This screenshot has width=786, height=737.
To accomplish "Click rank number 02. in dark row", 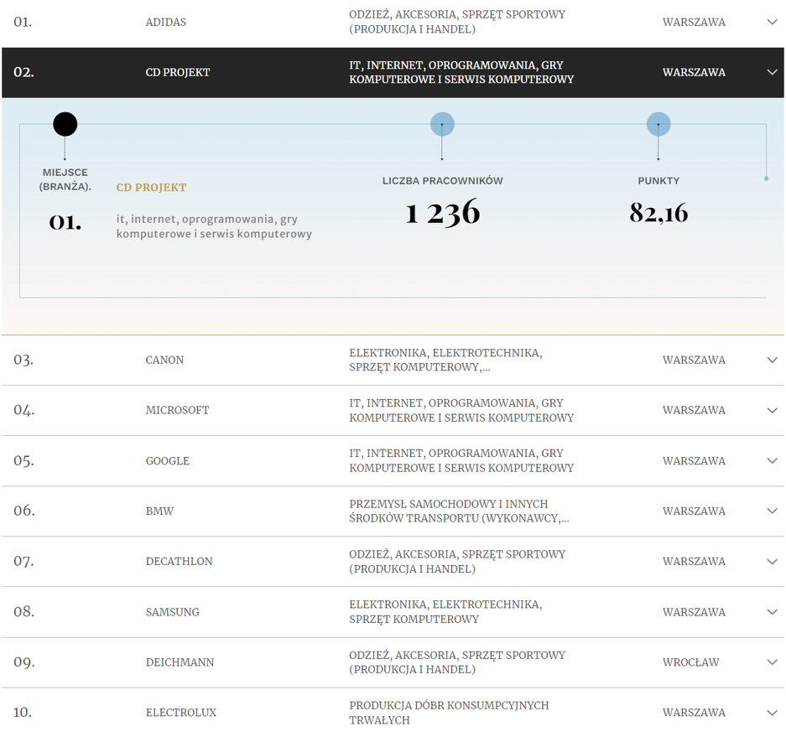I will point(23,72).
